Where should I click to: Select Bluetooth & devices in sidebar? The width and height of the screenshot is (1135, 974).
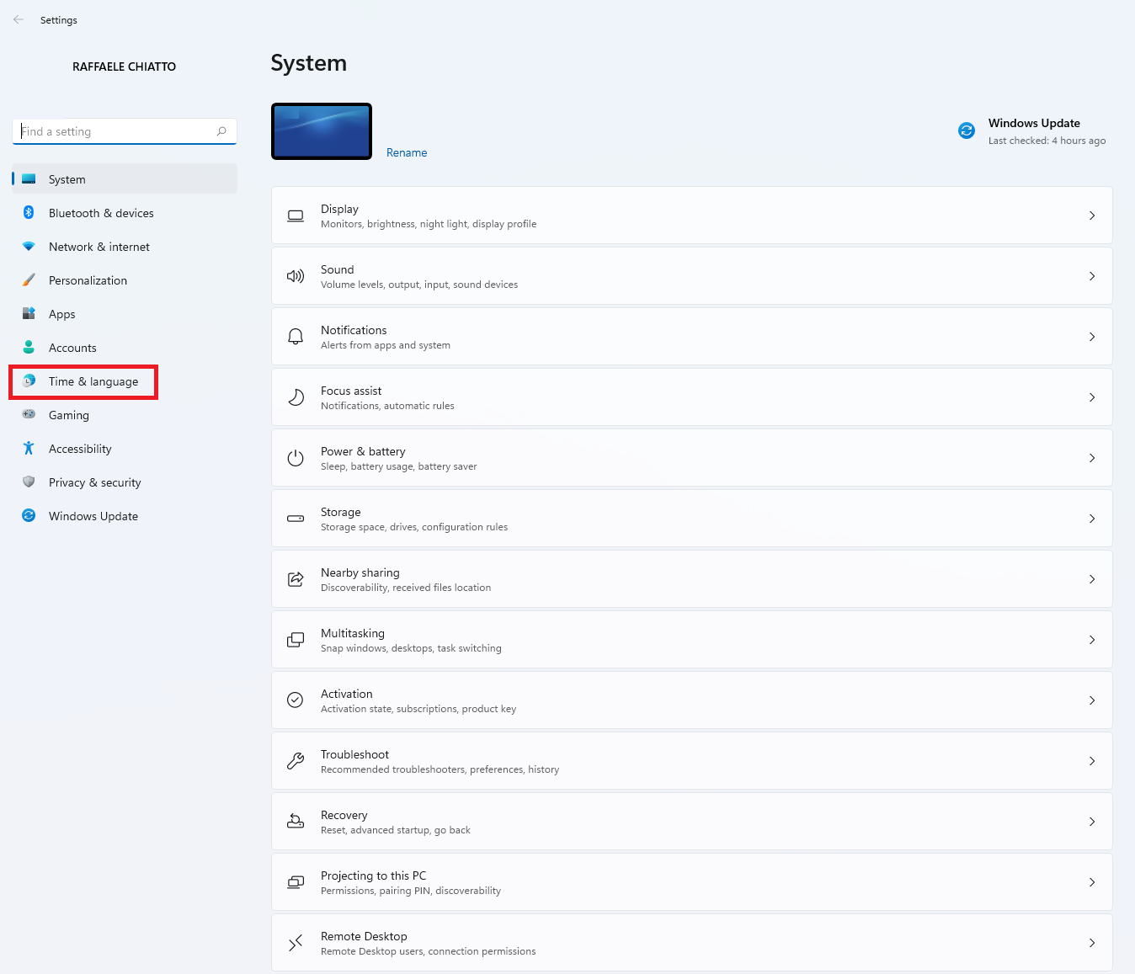pos(125,213)
